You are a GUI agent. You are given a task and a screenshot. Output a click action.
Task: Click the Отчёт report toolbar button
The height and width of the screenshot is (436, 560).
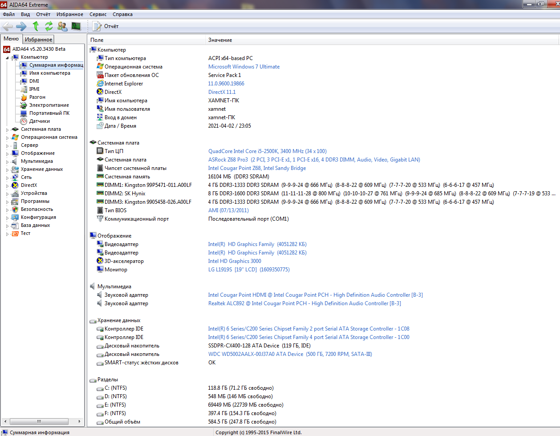click(106, 26)
